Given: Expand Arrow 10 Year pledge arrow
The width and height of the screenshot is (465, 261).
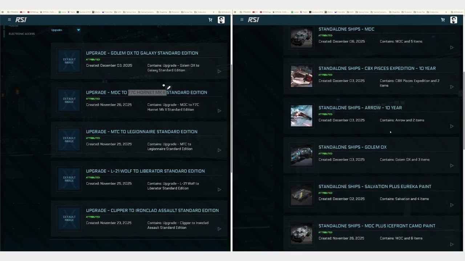Looking at the screenshot, I should (452, 126).
